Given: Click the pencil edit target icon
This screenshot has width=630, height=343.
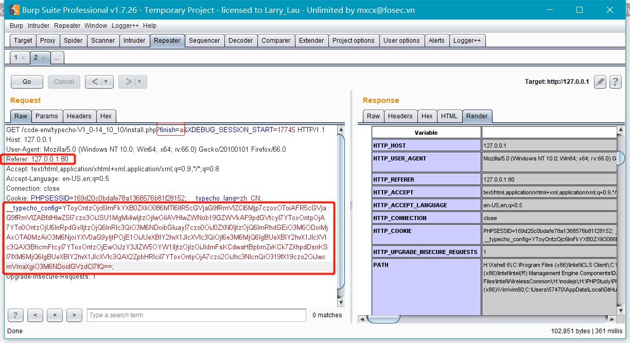Looking at the screenshot, I should [x=600, y=82].
